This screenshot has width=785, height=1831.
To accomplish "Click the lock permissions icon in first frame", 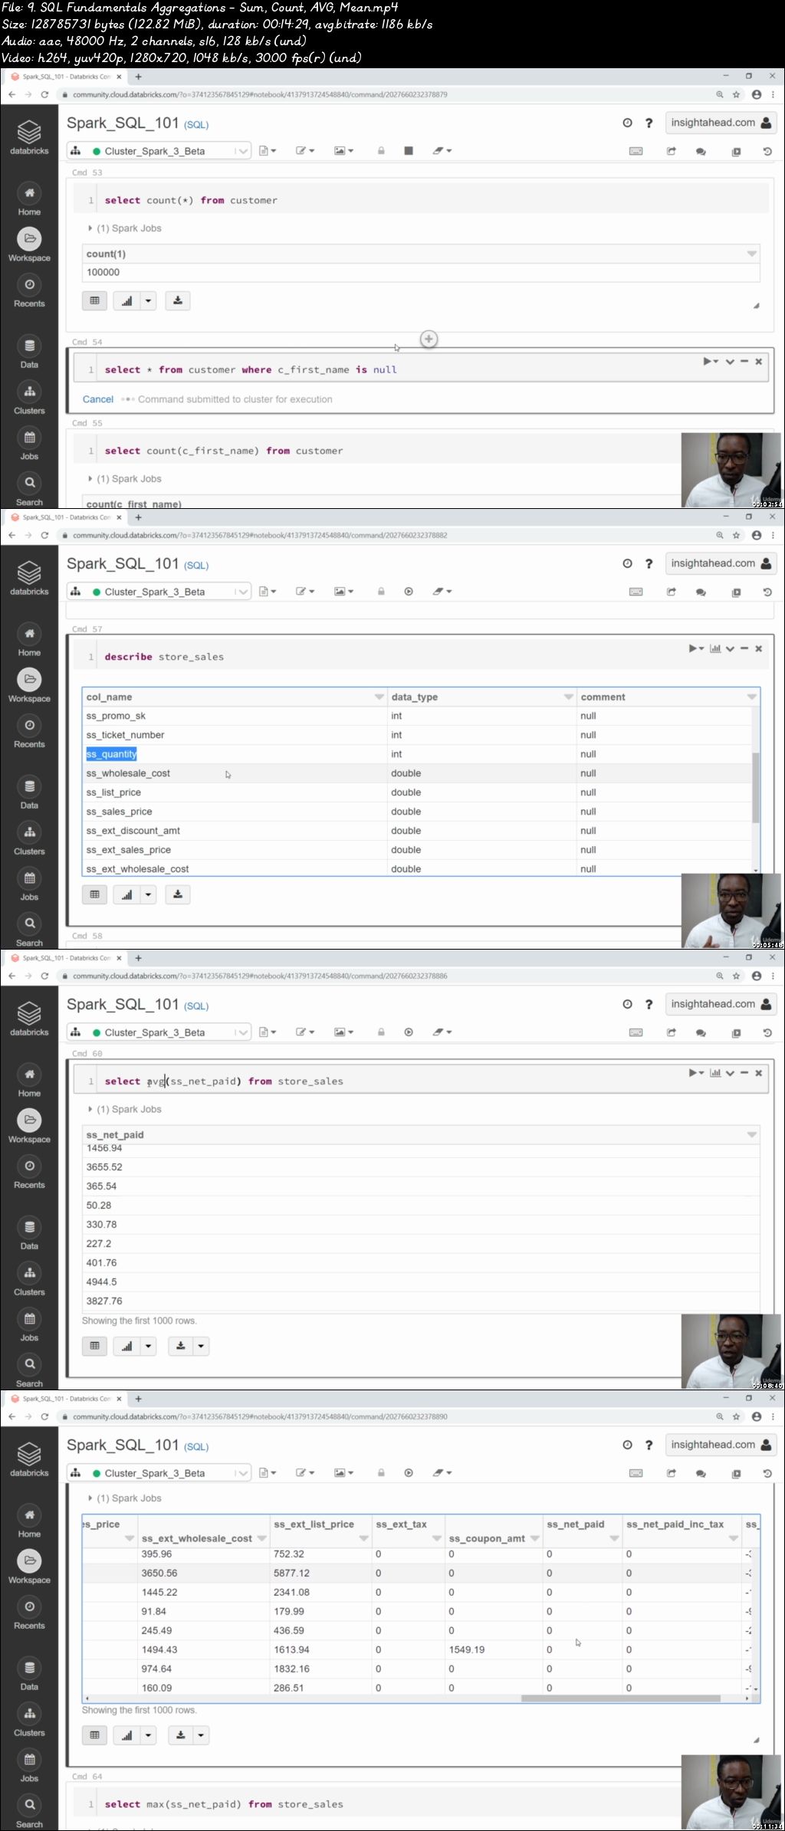I will (x=381, y=151).
